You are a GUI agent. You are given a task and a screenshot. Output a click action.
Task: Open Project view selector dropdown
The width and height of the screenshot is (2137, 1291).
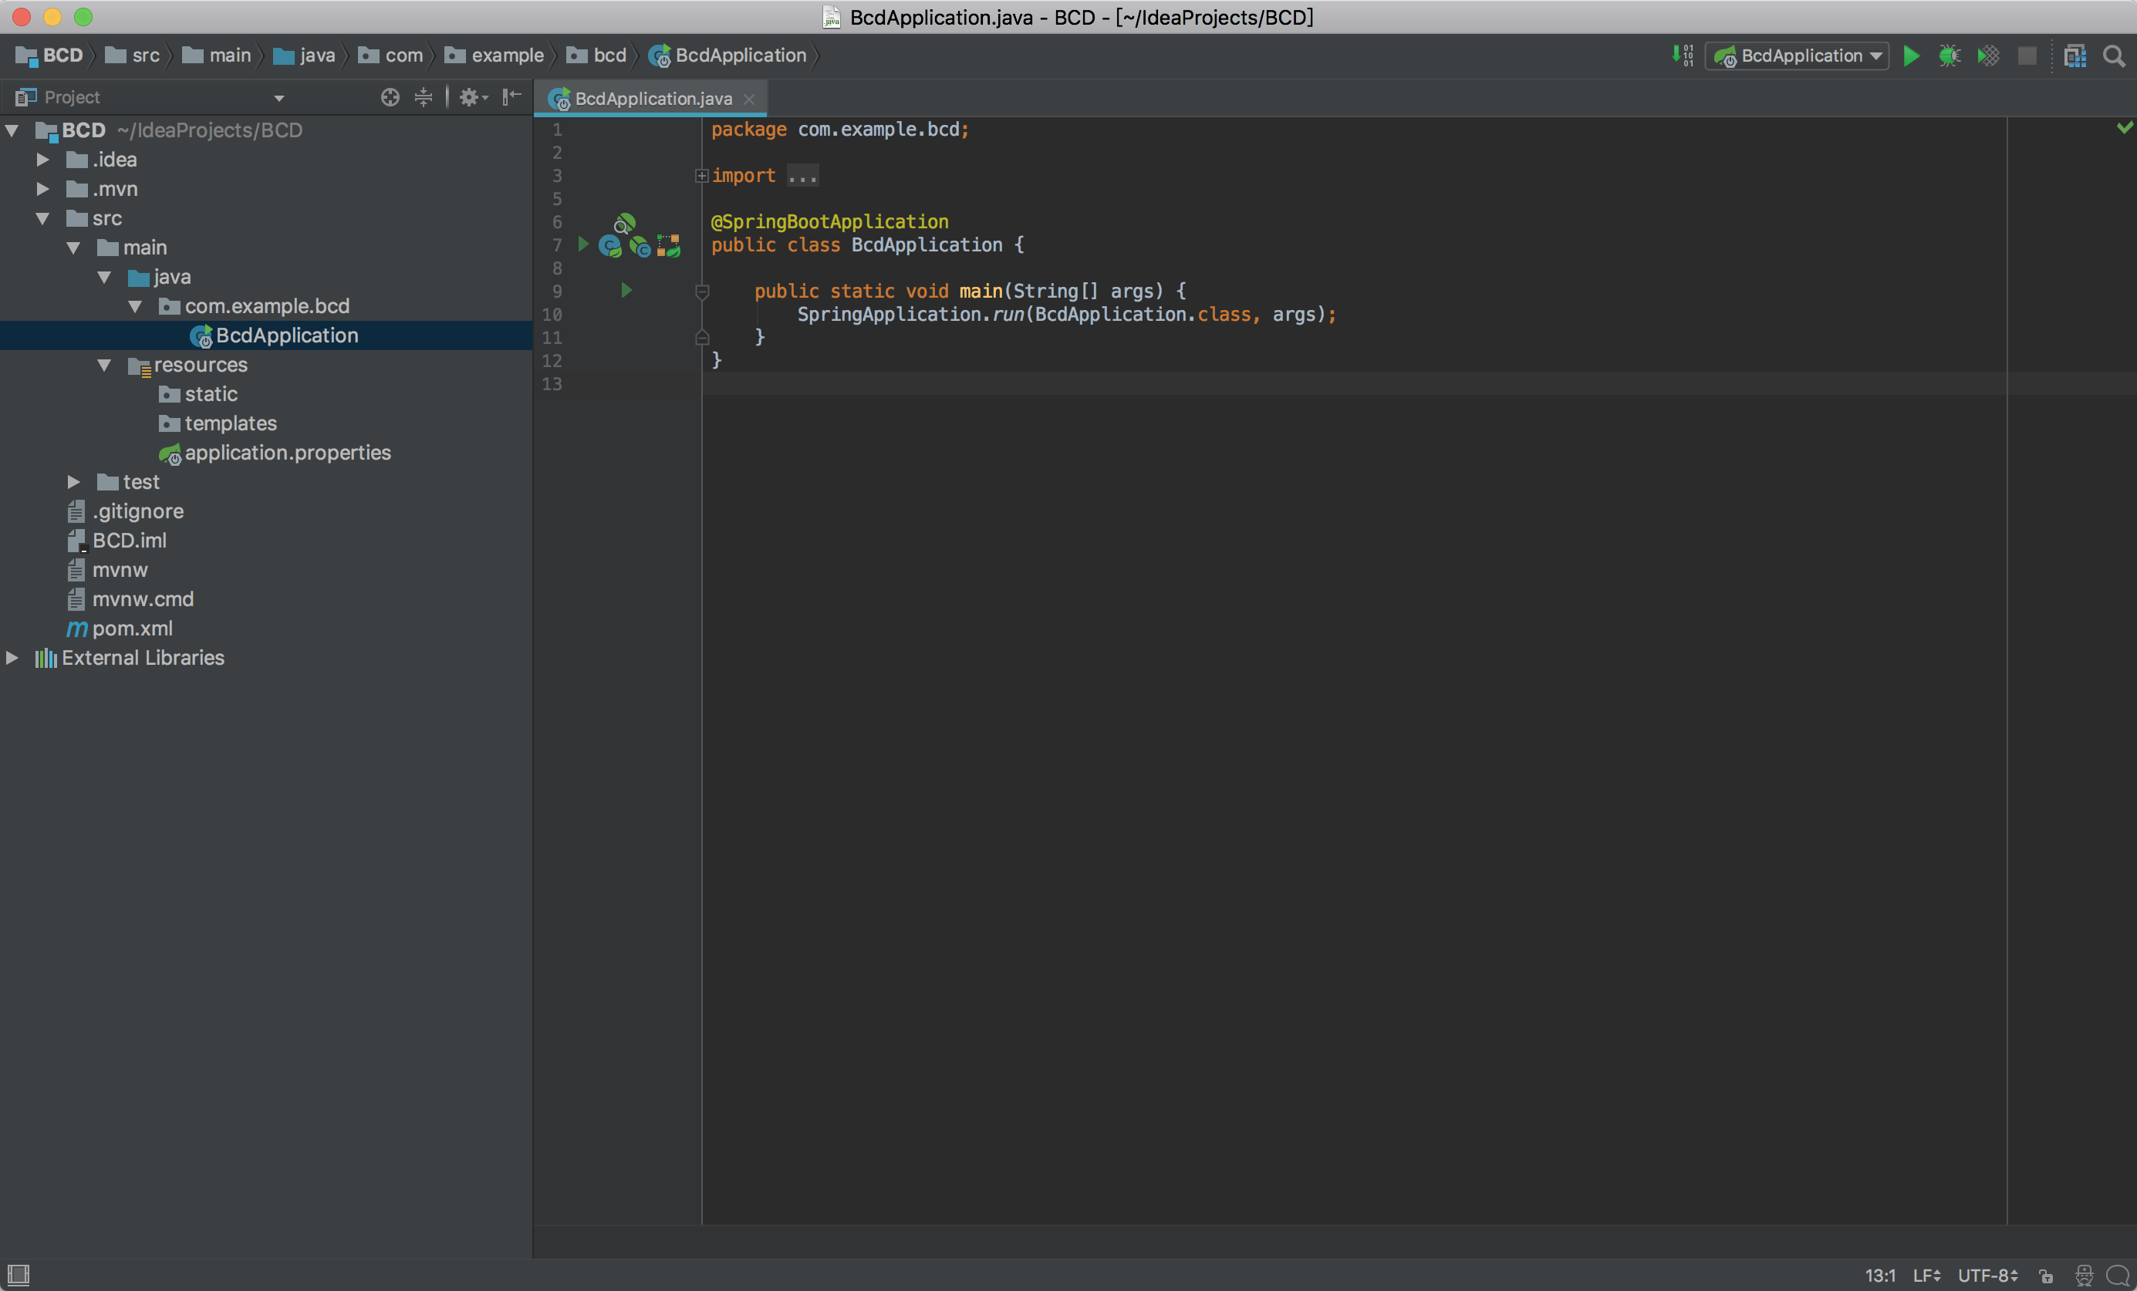tap(279, 98)
